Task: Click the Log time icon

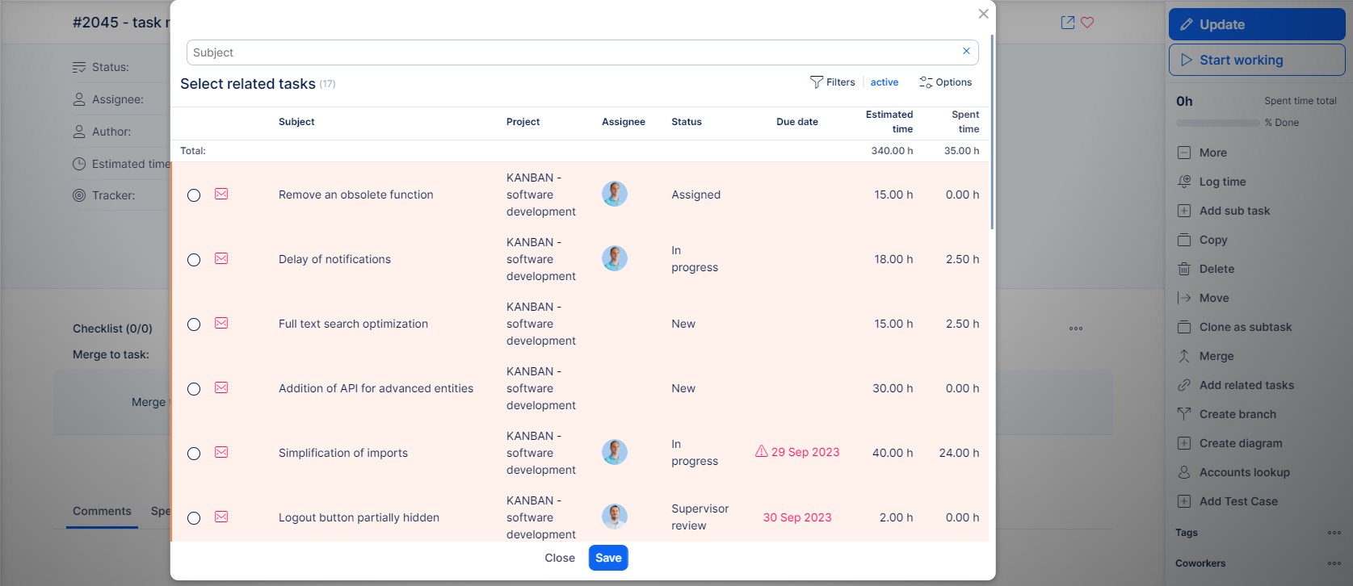Action: click(1184, 182)
